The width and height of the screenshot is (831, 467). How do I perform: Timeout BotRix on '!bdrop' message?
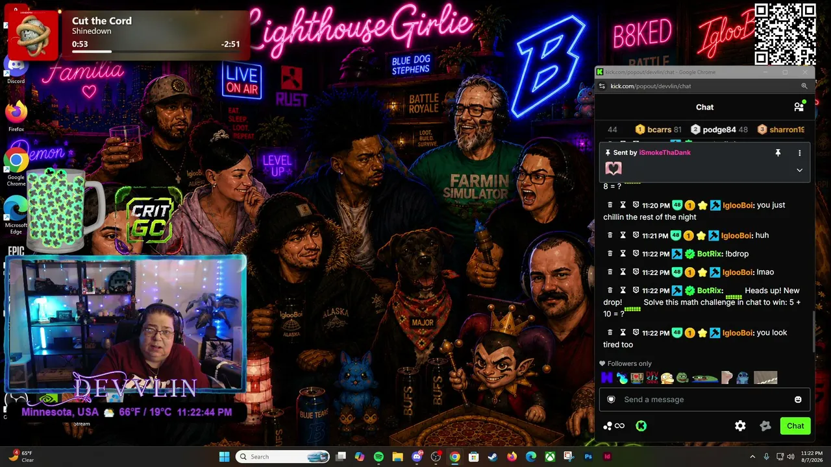623,254
